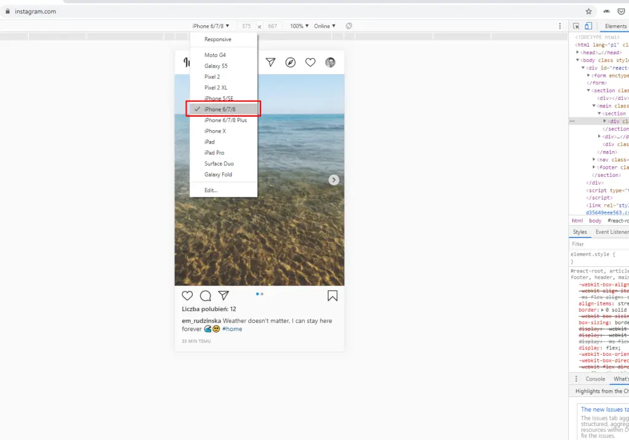Screen dimensions: 629x440
Task: Open the Instagram explore compass icon
Action: 291,62
